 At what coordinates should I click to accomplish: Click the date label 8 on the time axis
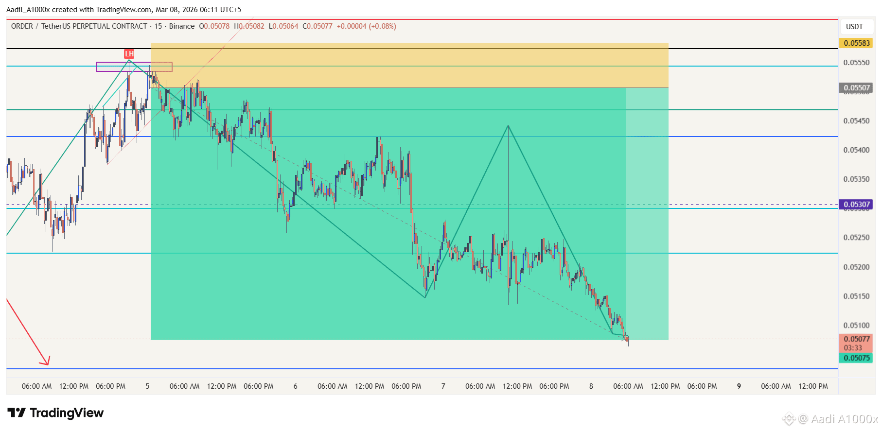click(591, 386)
